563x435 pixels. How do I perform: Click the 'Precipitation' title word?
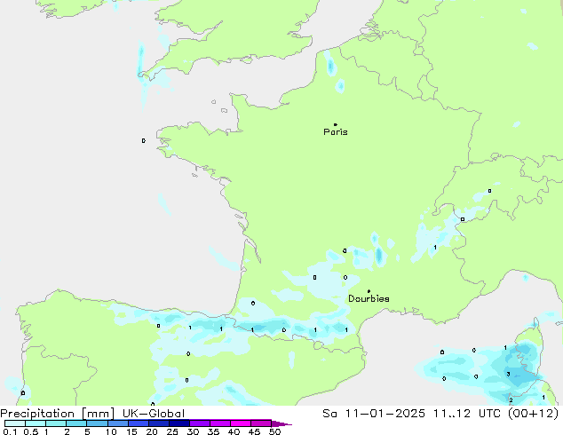pos(37,414)
